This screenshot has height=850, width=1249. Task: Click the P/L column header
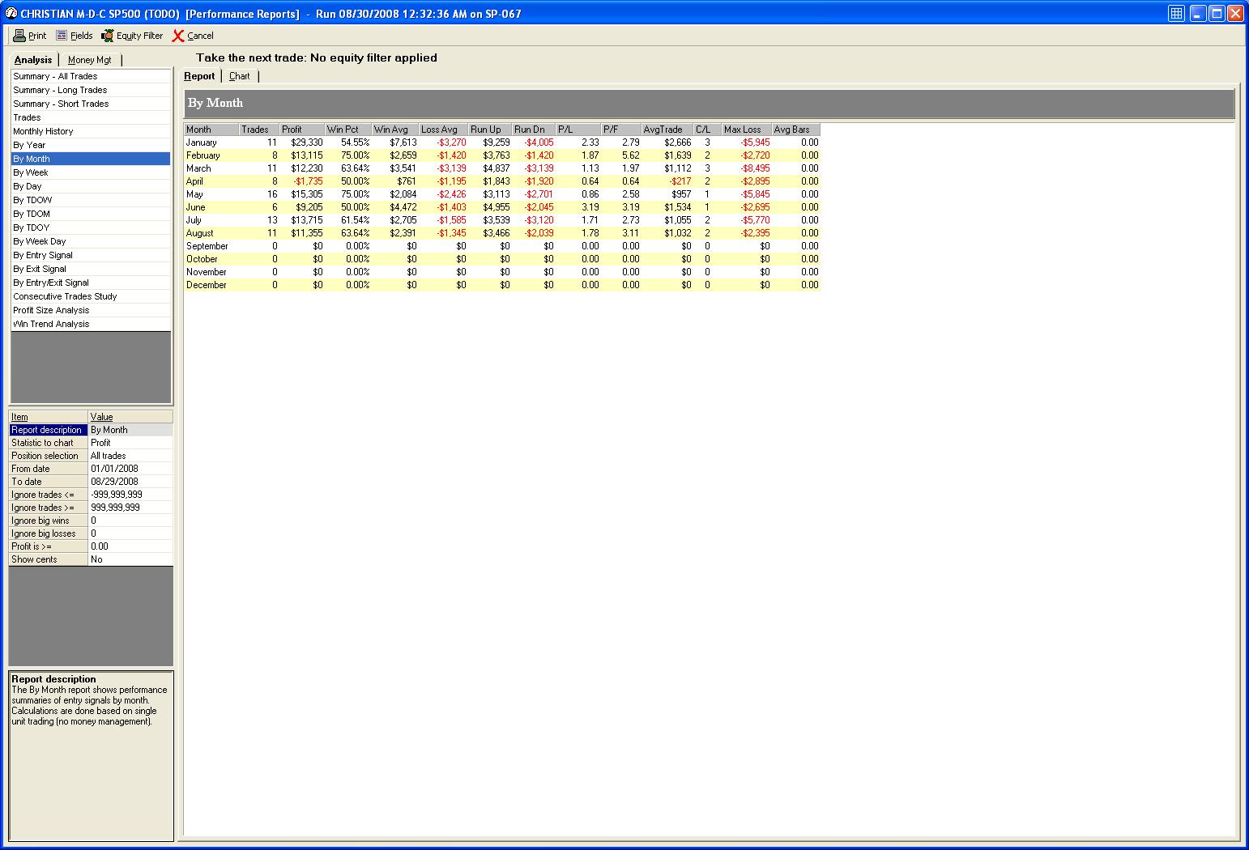578,130
